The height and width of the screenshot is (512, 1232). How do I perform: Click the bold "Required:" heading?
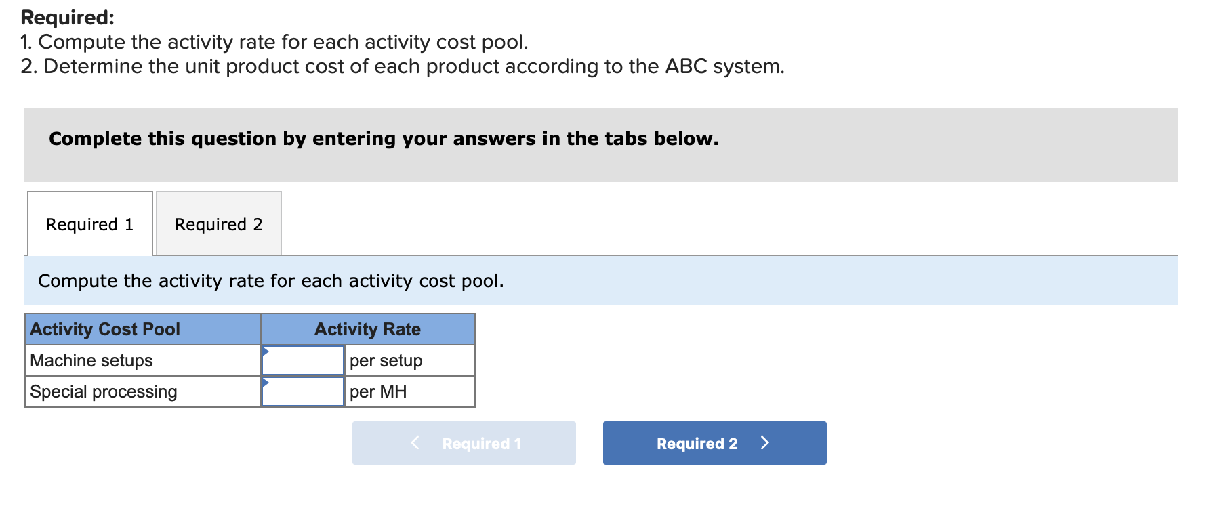(68, 17)
